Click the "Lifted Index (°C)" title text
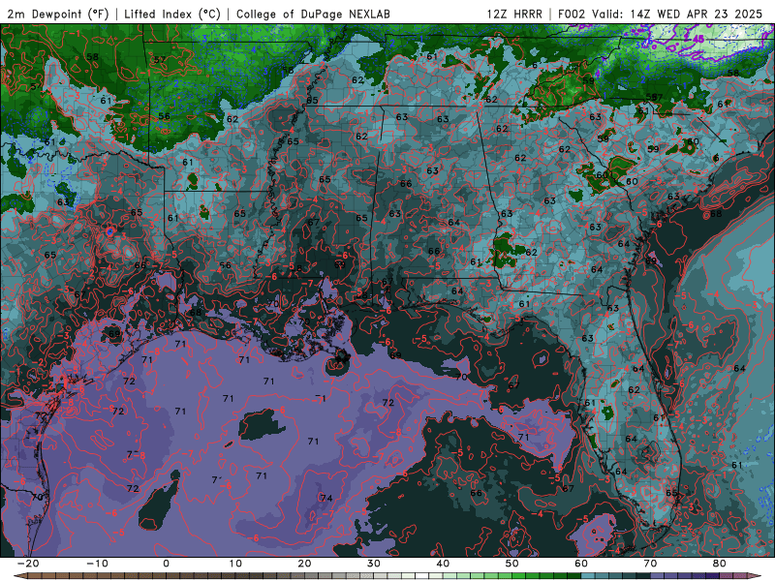Viewport: 775px width, 581px height. (172, 14)
